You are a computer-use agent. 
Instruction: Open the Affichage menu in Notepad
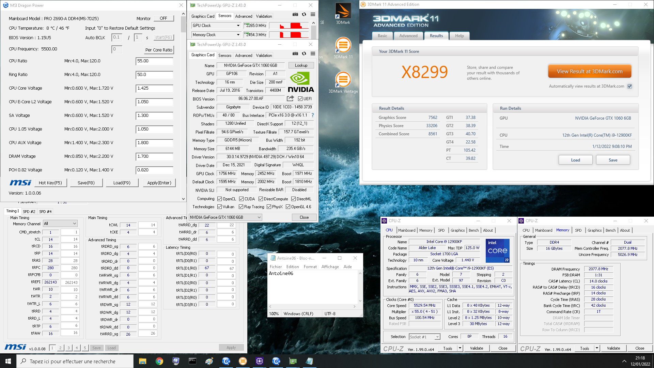[x=330, y=267]
